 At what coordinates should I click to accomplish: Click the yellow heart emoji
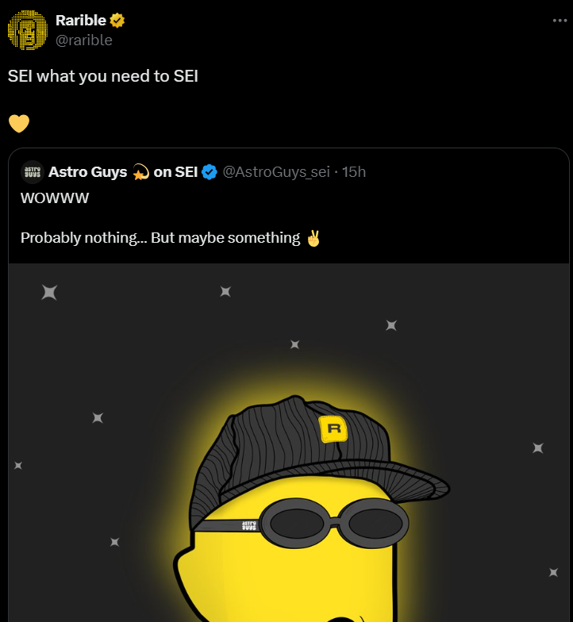click(19, 124)
